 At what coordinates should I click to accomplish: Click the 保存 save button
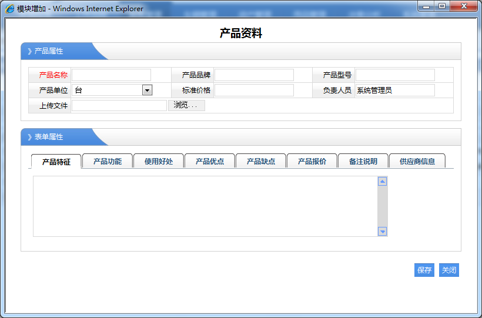(424, 270)
